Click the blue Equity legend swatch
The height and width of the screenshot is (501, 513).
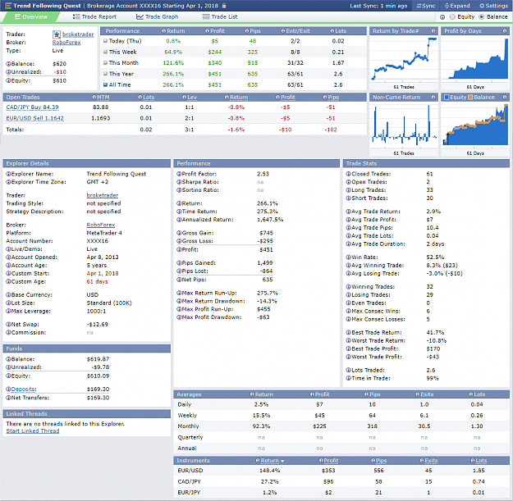click(x=447, y=97)
